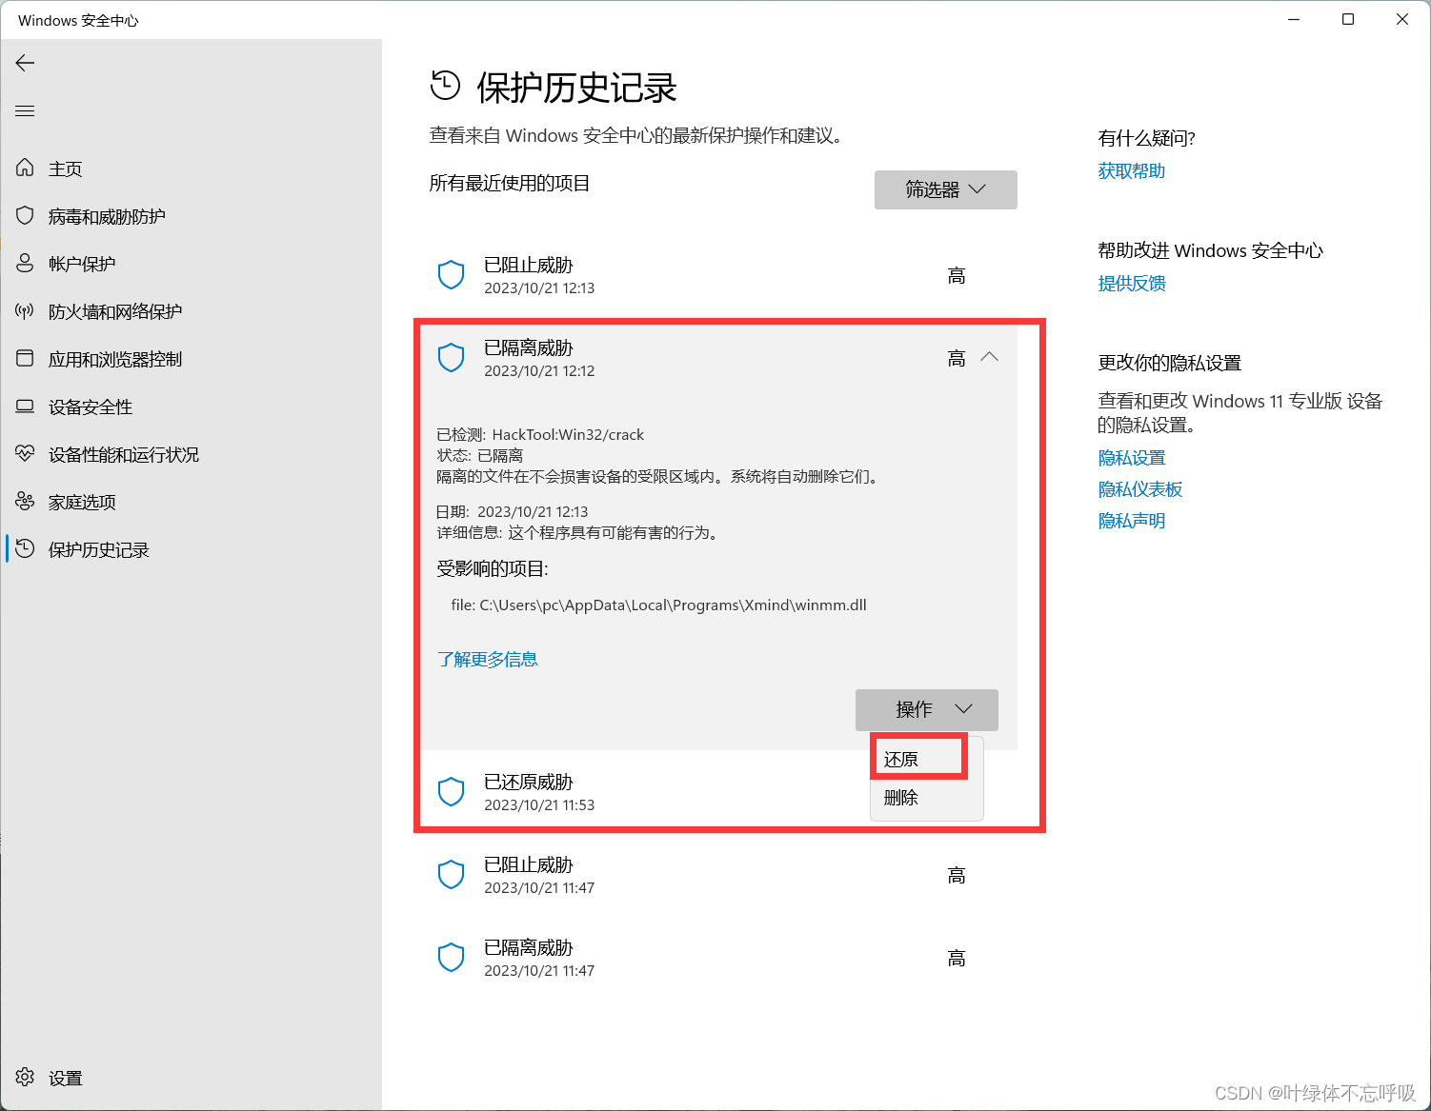Click the 隐私声明 link
This screenshot has width=1431, height=1111.
(1131, 521)
